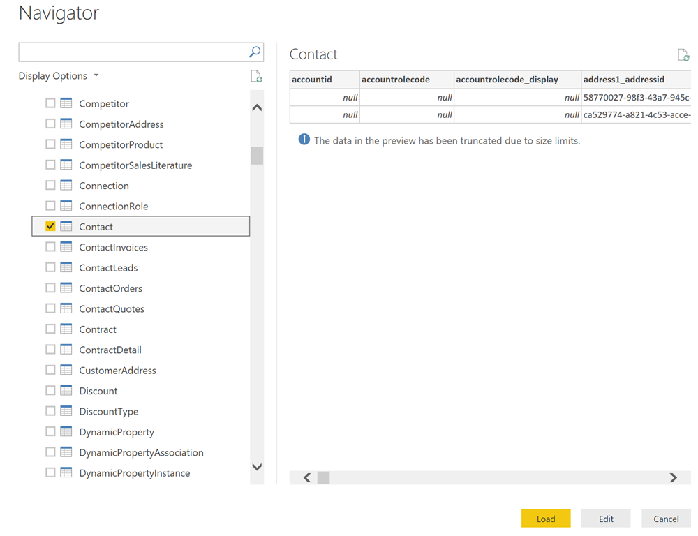Select the ContactOrders table item
Image resolution: width=698 pixels, height=536 pixels.
point(110,288)
